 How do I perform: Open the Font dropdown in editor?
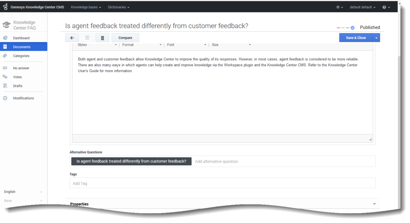click(187, 45)
